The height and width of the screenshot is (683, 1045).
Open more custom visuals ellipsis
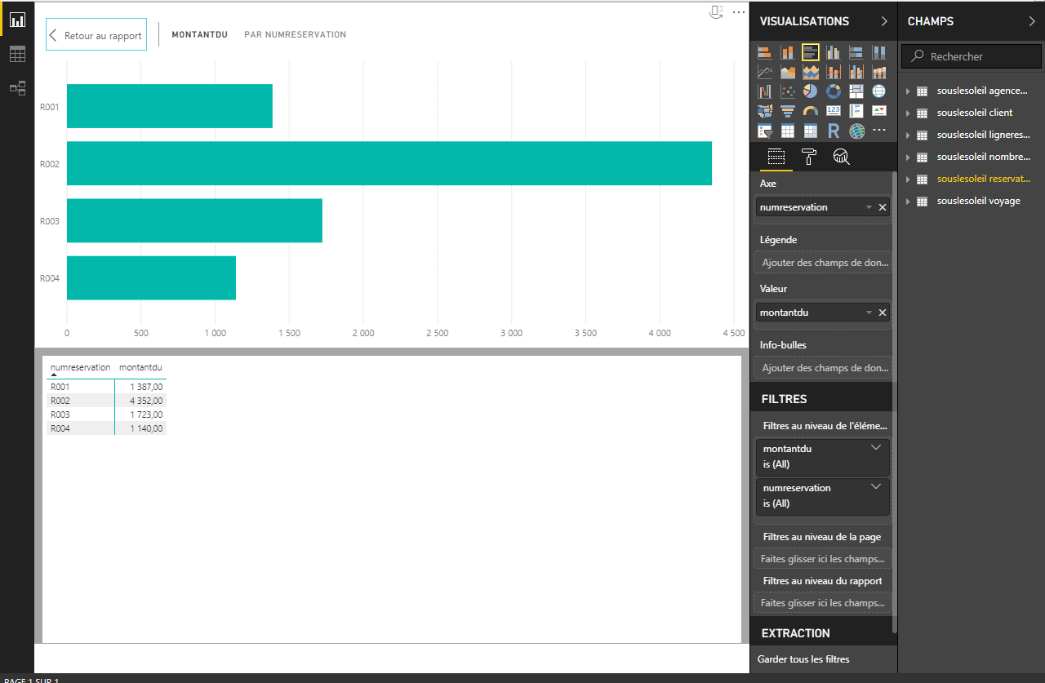pyautogui.click(x=879, y=131)
